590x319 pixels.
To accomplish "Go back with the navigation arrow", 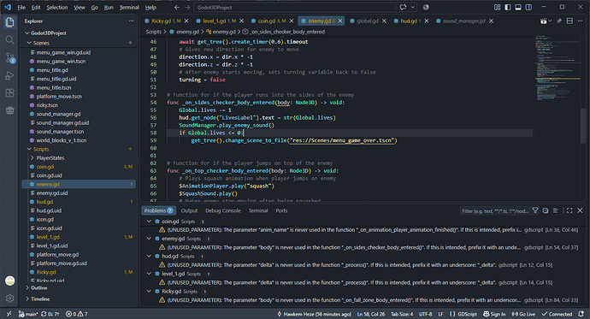I will [x=177, y=7].
